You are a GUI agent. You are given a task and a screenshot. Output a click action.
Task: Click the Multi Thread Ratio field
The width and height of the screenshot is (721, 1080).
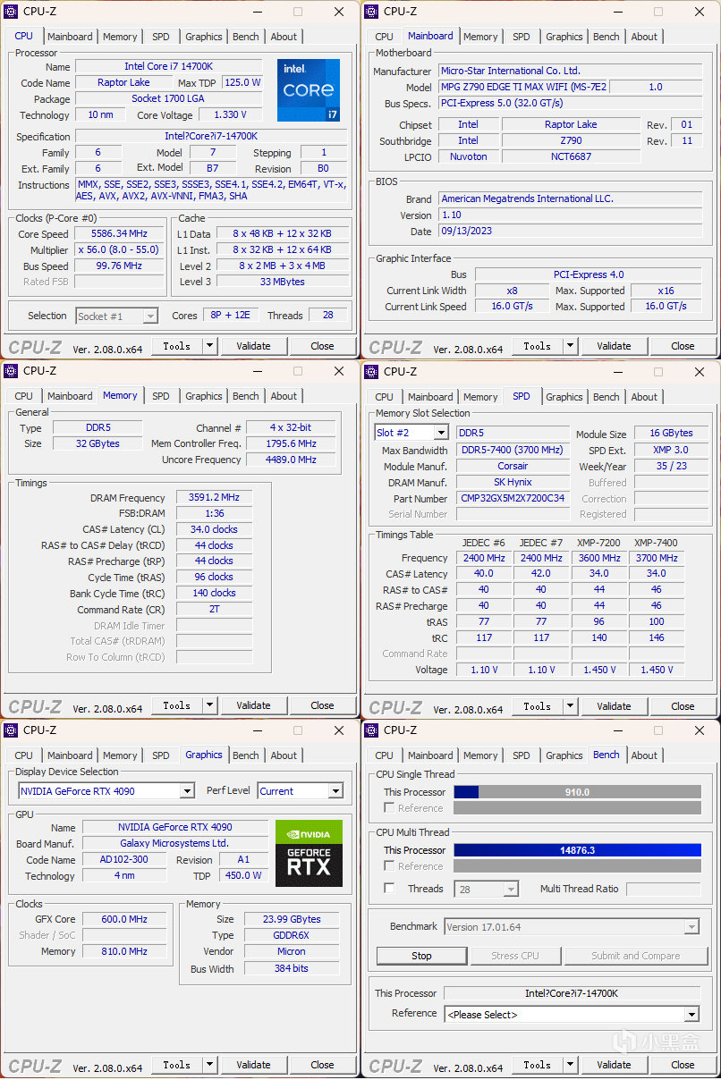tap(664, 889)
